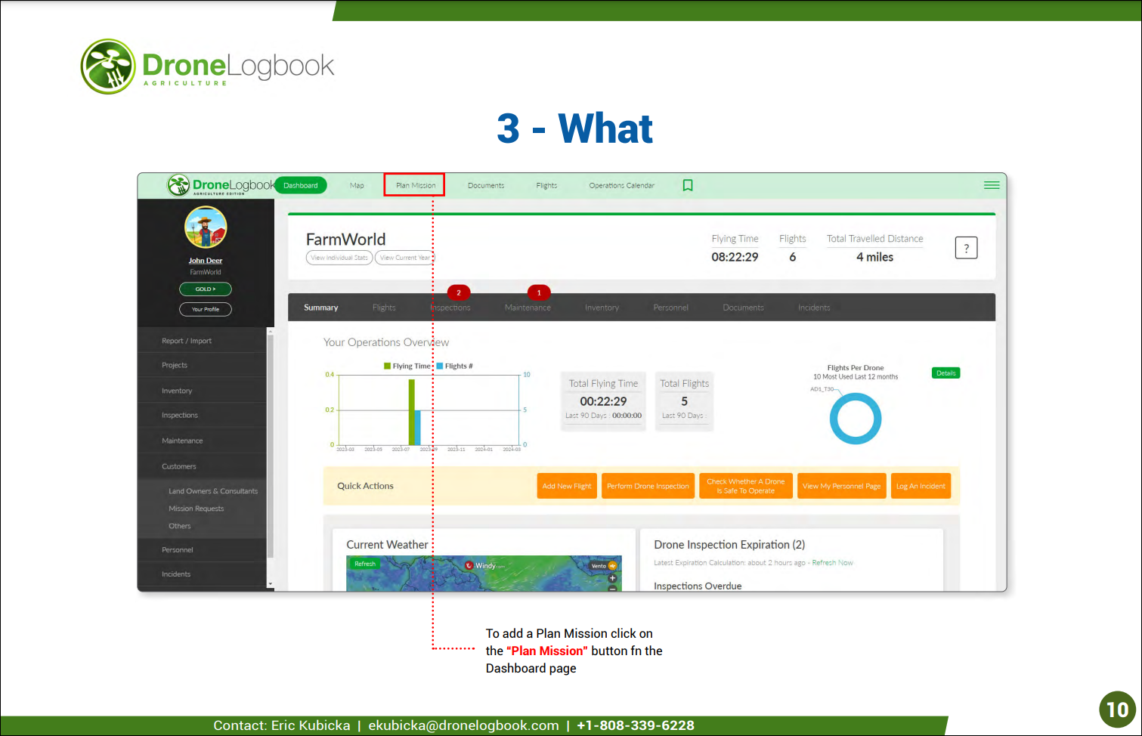Click the GOLD membership button

point(206,289)
